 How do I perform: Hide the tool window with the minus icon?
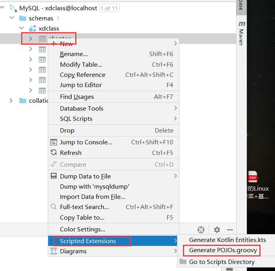click(230, 230)
